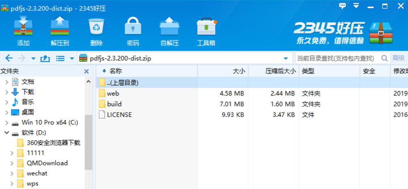Sort by 压缩后大小 column header
This screenshot has width=408, height=189.
pyautogui.click(x=273, y=71)
